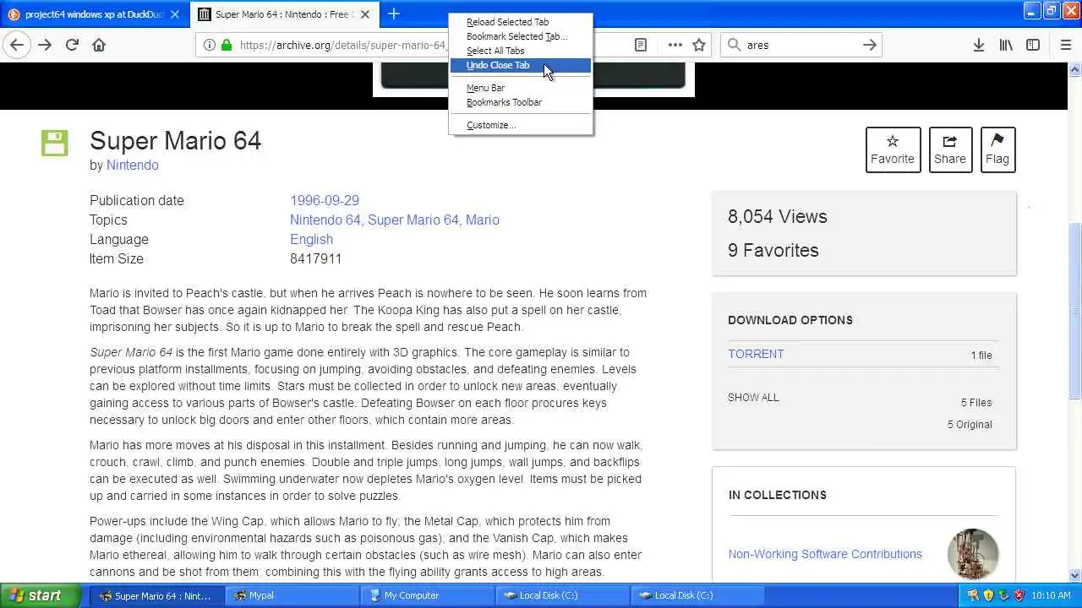Click the '5 Files' count text
This screenshot has height=608, width=1082.
pos(976,402)
